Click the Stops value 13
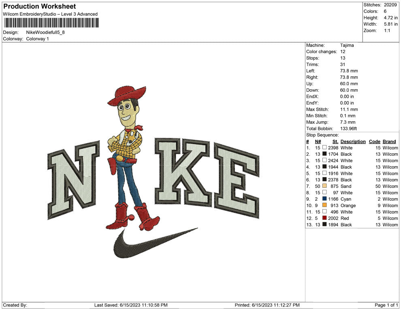 [x=342, y=58]
